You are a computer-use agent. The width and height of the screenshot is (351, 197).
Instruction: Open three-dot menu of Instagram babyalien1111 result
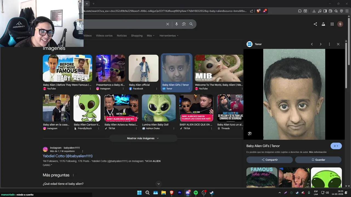coord(83,151)
